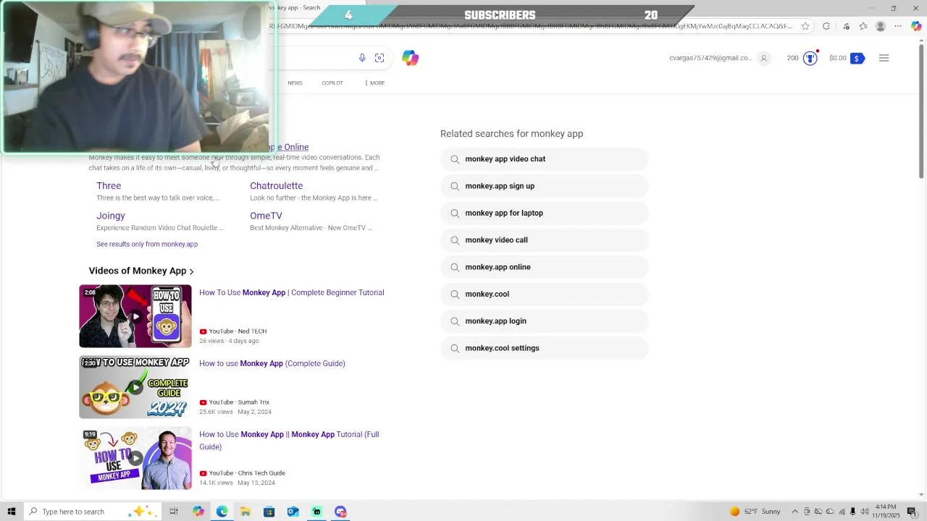Viewport: 927px width, 521px height.
Task: Open the purple chat app taskbar icon
Action: [x=340, y=512]
